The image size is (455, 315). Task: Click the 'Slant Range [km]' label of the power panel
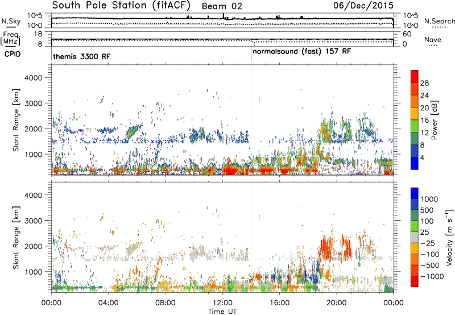[16, 120]
